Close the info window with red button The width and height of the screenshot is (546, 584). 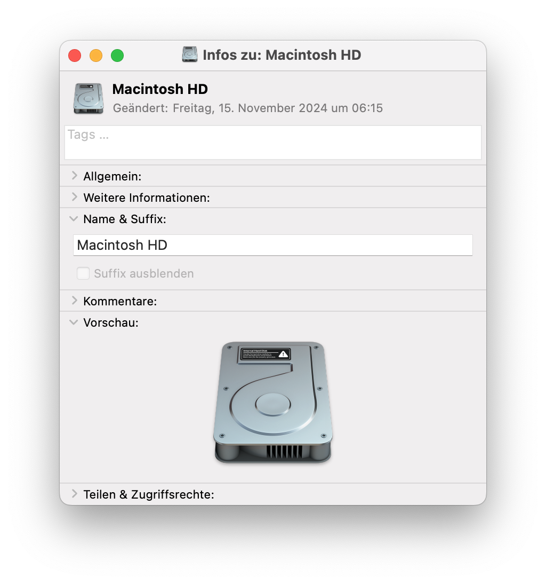(75, 56)
